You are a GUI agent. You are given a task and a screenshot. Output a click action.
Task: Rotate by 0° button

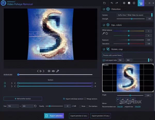(x=118, y=99)
